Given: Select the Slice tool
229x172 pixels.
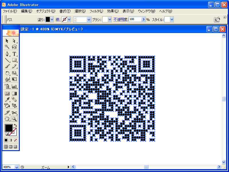Looking at the screenshot, I should point(7,113).
